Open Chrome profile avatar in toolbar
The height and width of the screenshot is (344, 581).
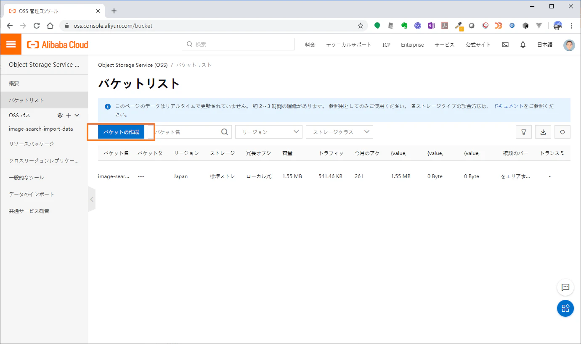(558, 26)
